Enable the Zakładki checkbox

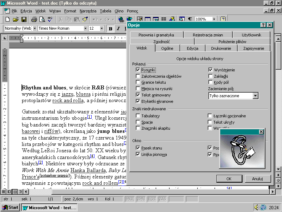tap(210, 76)
